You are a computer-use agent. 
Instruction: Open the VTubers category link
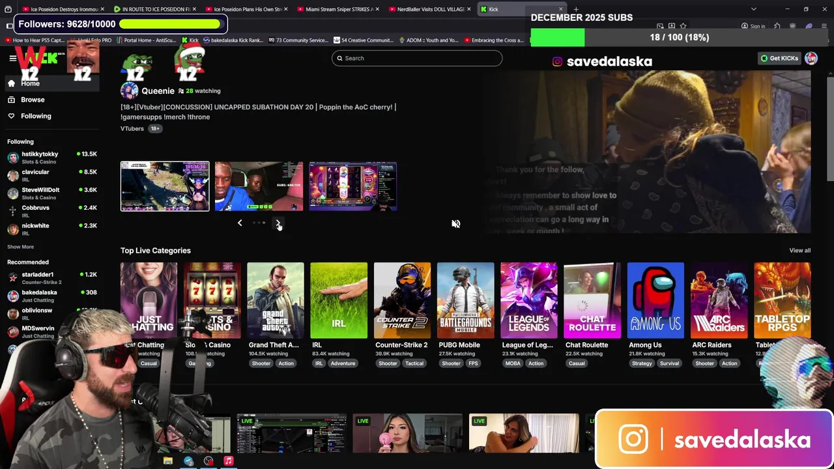[x=132, y=128]
